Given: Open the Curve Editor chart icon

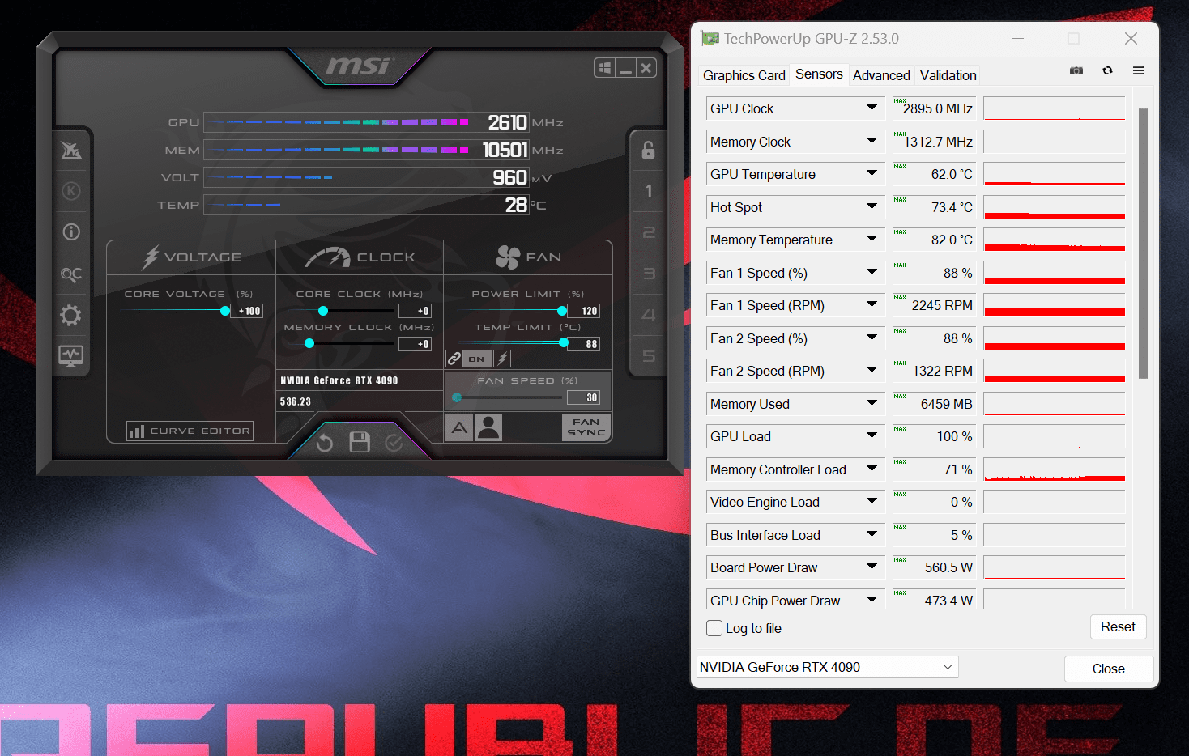Looking at the screenshot, I should point(137,431).
